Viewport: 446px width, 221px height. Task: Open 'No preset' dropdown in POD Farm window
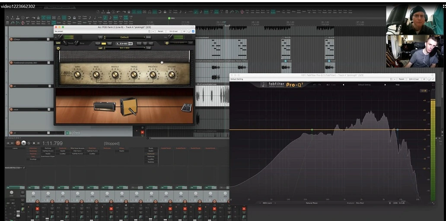pyautogui.click(x=102, y=31)
